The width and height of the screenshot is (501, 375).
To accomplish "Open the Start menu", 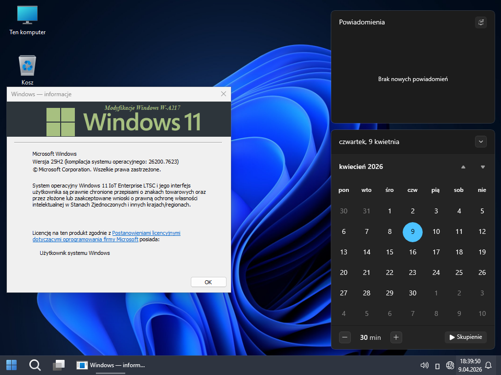I will tap(11, 365).
